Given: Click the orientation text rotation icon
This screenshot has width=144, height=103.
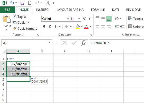Looking at the screenshot, I should pyautogui.click(x=117, y=19).
